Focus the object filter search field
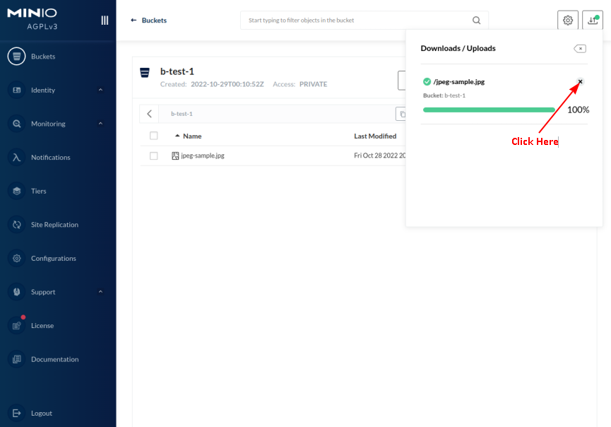611x427 pixels. point(357,21)
